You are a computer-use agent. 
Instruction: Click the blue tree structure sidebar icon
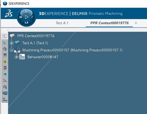tap(5, 43)
